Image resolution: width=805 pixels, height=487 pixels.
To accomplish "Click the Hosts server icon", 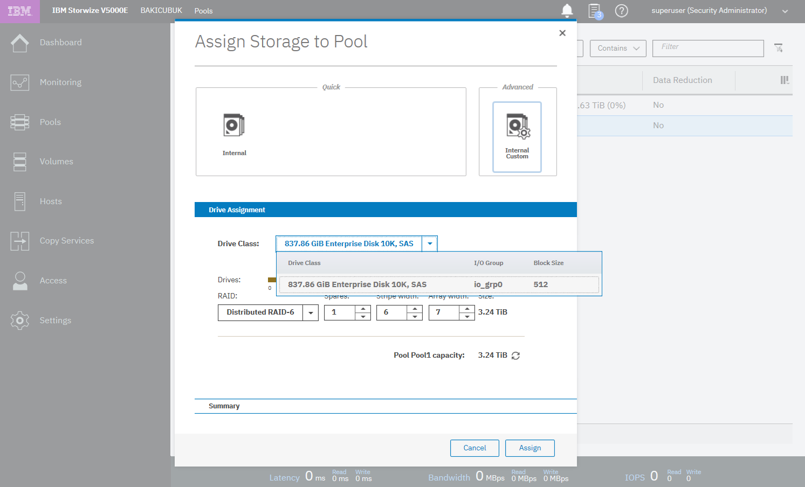I will (19, 201).
